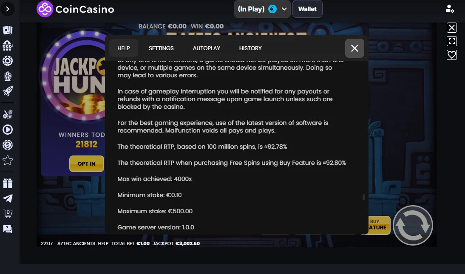465x274 pixels.
Task: Switch to the AUTOPLAY tab
Action: (207, 48)
